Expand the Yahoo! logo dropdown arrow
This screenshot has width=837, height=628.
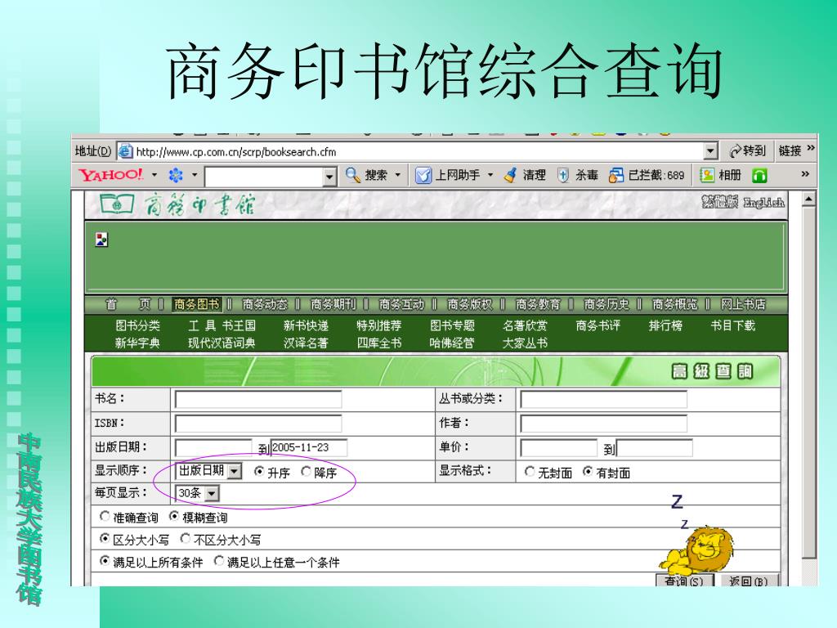pyautogui.click(x=154, y=175)
